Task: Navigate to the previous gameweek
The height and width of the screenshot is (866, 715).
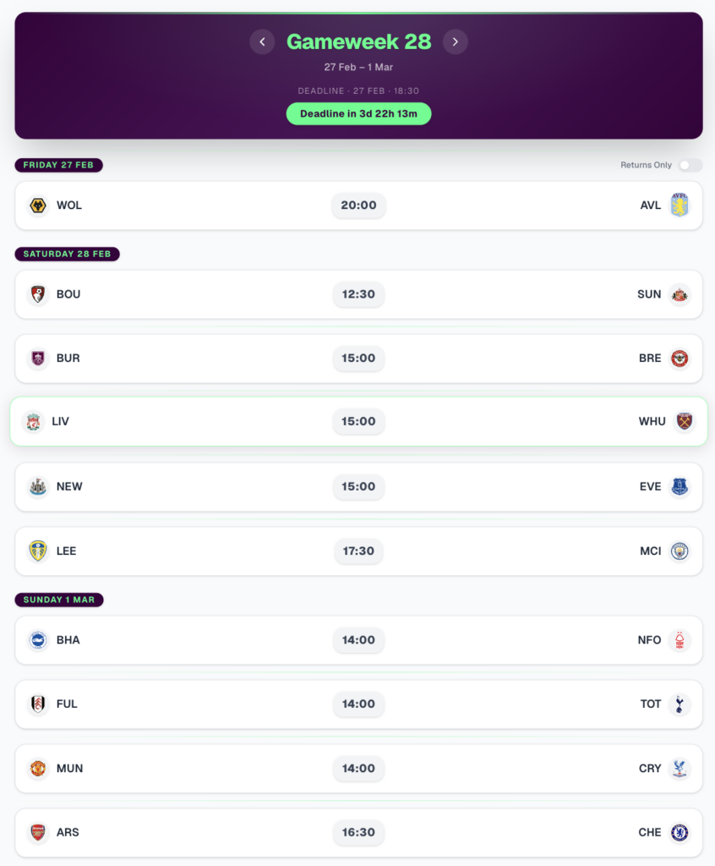Action: (262, 41)
